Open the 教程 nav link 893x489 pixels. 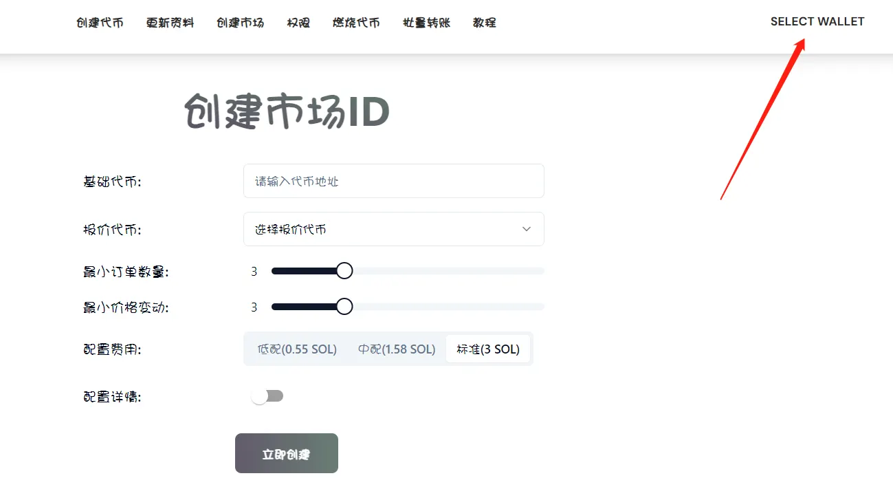485,23
